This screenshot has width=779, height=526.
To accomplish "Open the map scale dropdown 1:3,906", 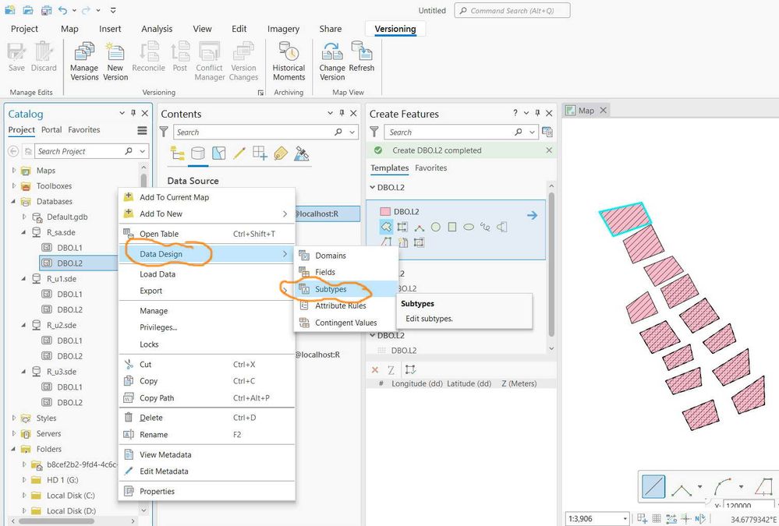I will point(625,518).
